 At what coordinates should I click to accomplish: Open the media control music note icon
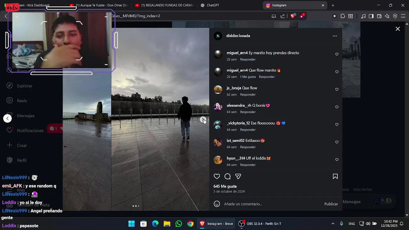pyautogui.click(x=363, y=16)
